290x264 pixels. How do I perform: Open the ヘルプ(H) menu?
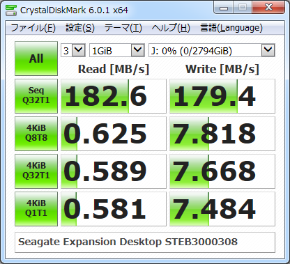point(171,28)
